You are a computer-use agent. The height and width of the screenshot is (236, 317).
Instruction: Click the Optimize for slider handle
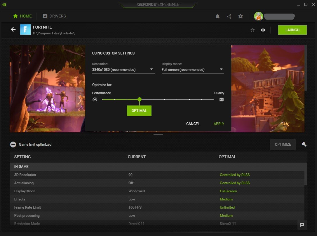pos(140,99)
